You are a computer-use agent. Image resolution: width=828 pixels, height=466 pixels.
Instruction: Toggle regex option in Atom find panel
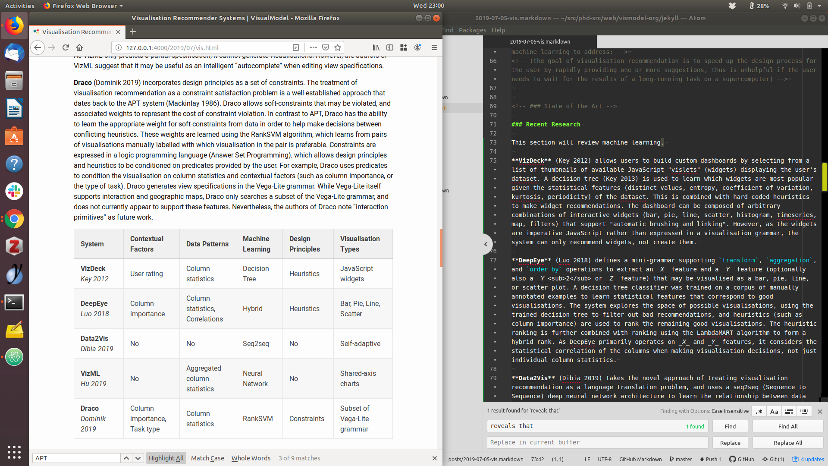click(759, 411)
